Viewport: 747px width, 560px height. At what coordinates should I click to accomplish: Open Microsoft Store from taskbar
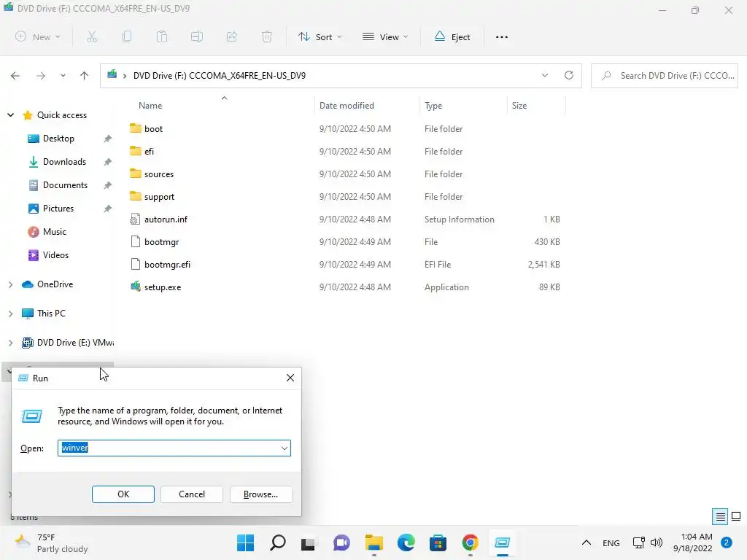click(438, 542)
